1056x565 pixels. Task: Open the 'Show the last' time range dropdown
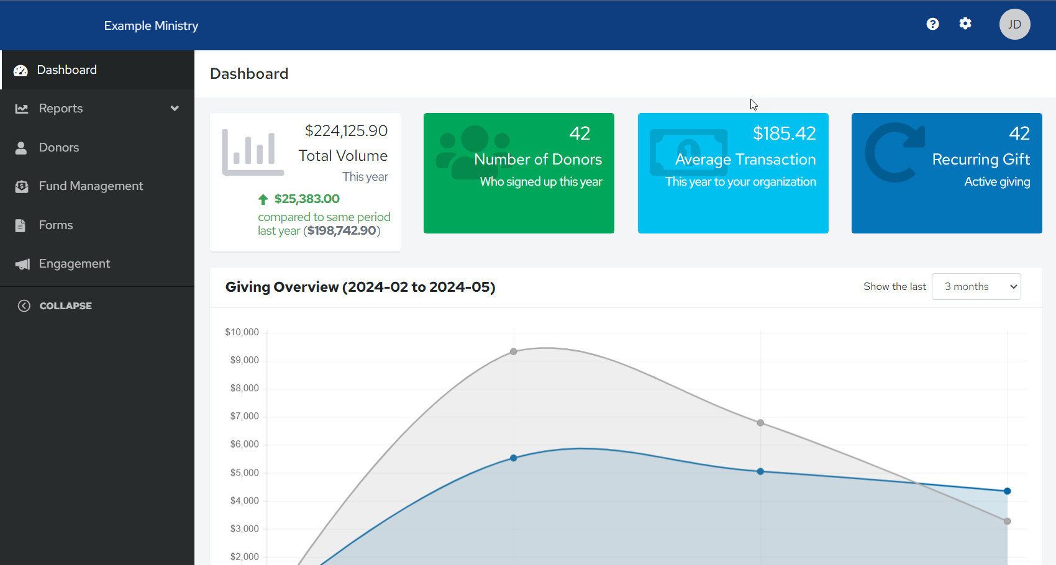[976, 286]
